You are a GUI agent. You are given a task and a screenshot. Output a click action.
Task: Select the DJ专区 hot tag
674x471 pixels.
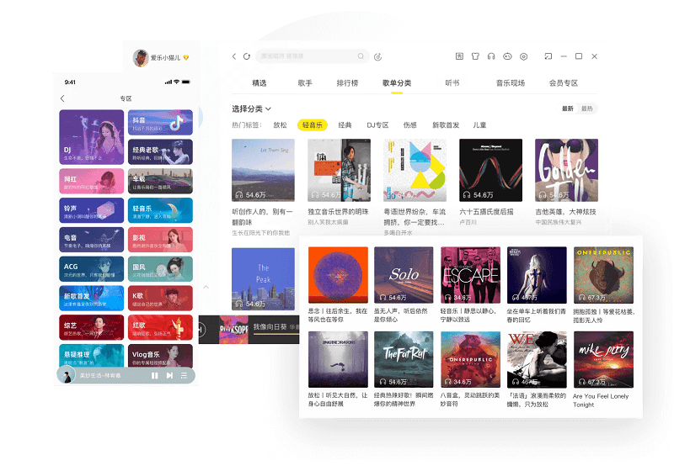click(377, 124)
